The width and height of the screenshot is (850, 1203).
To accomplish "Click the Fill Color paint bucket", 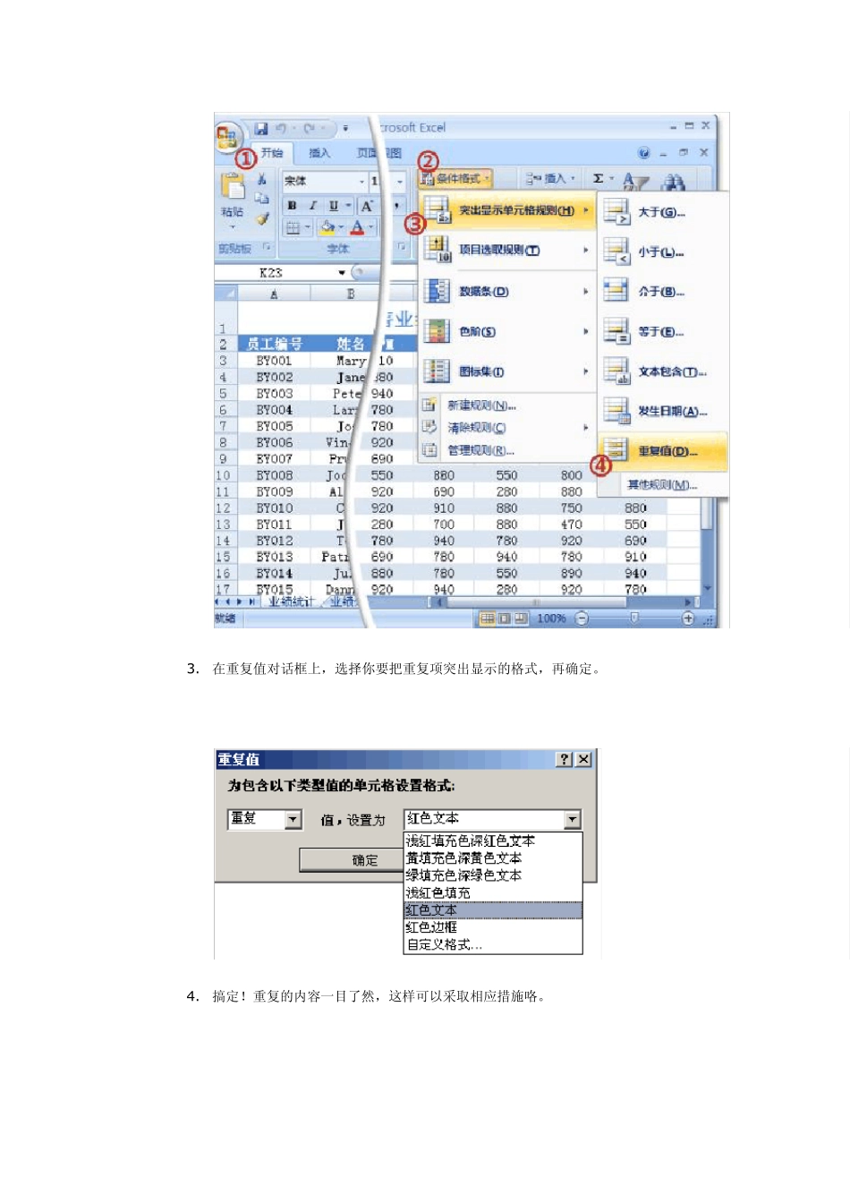I will 327,228.
